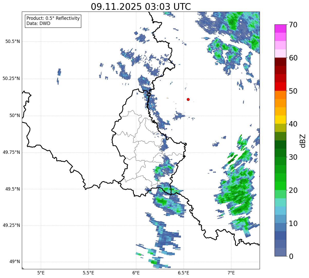Screen dimensions: 309x278
Task: Click the longitude label 5.5°E
Action: (x=88, y=273)
